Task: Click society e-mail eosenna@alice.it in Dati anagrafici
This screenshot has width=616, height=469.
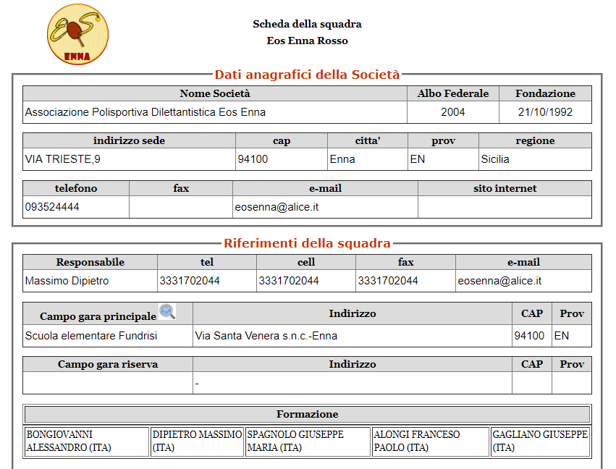Action: pyautogui.click(x=277, y=207)
